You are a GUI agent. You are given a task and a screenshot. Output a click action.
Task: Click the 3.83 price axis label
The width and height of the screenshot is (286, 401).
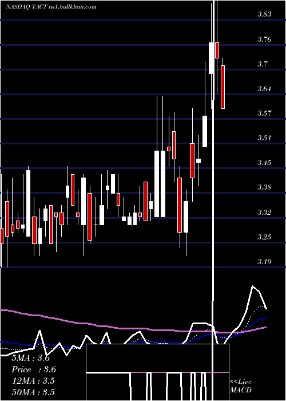click(264, 14)
